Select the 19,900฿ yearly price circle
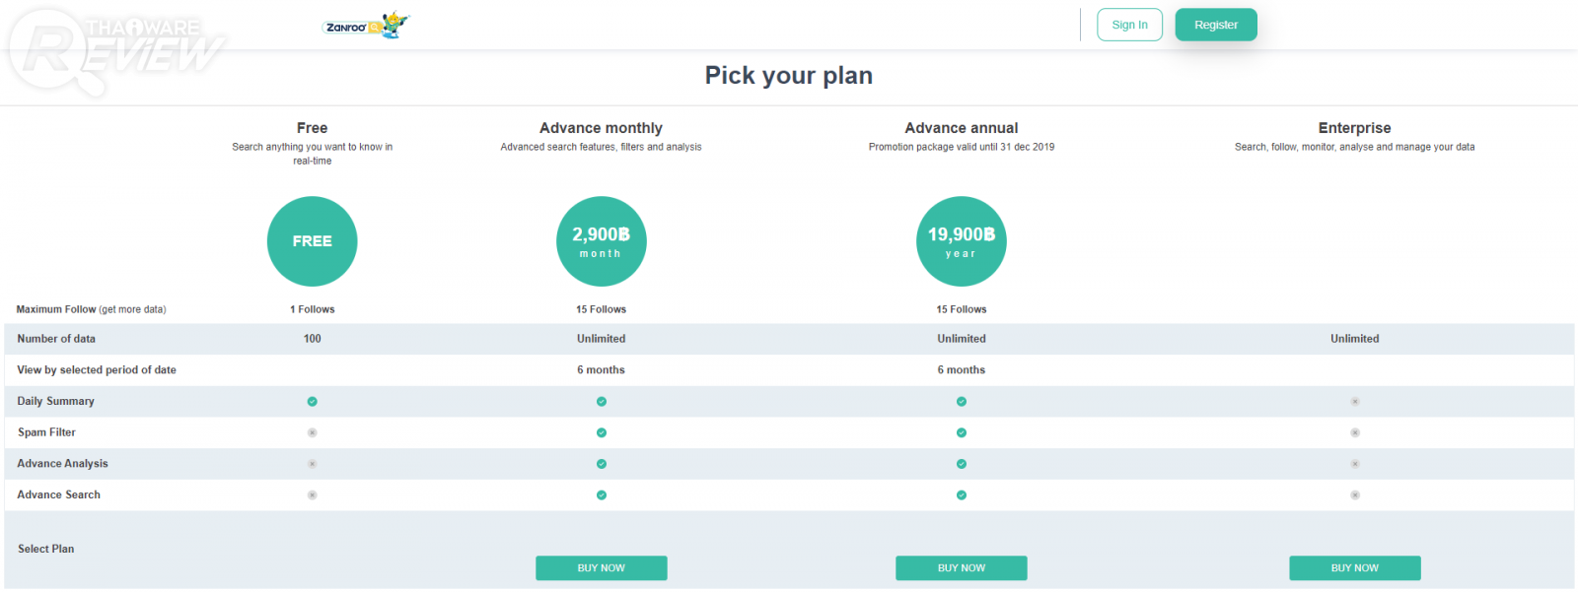This screenshot has width=1578, height=592. 962,241
